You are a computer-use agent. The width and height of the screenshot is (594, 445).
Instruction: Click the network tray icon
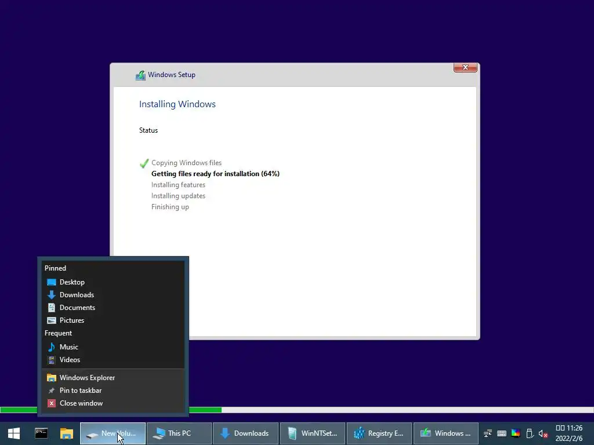coord(487,433)
